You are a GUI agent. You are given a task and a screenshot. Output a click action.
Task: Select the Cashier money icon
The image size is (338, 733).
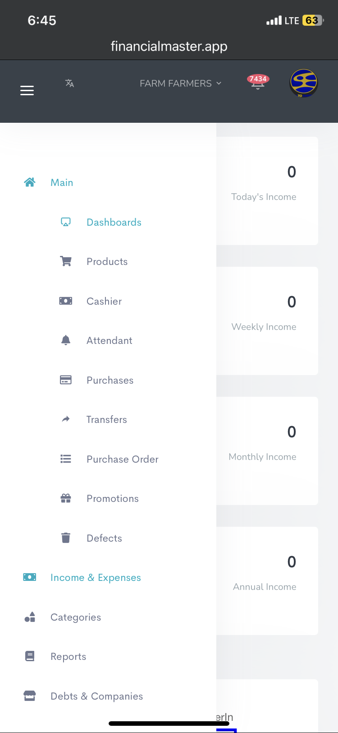coord(66,301)
